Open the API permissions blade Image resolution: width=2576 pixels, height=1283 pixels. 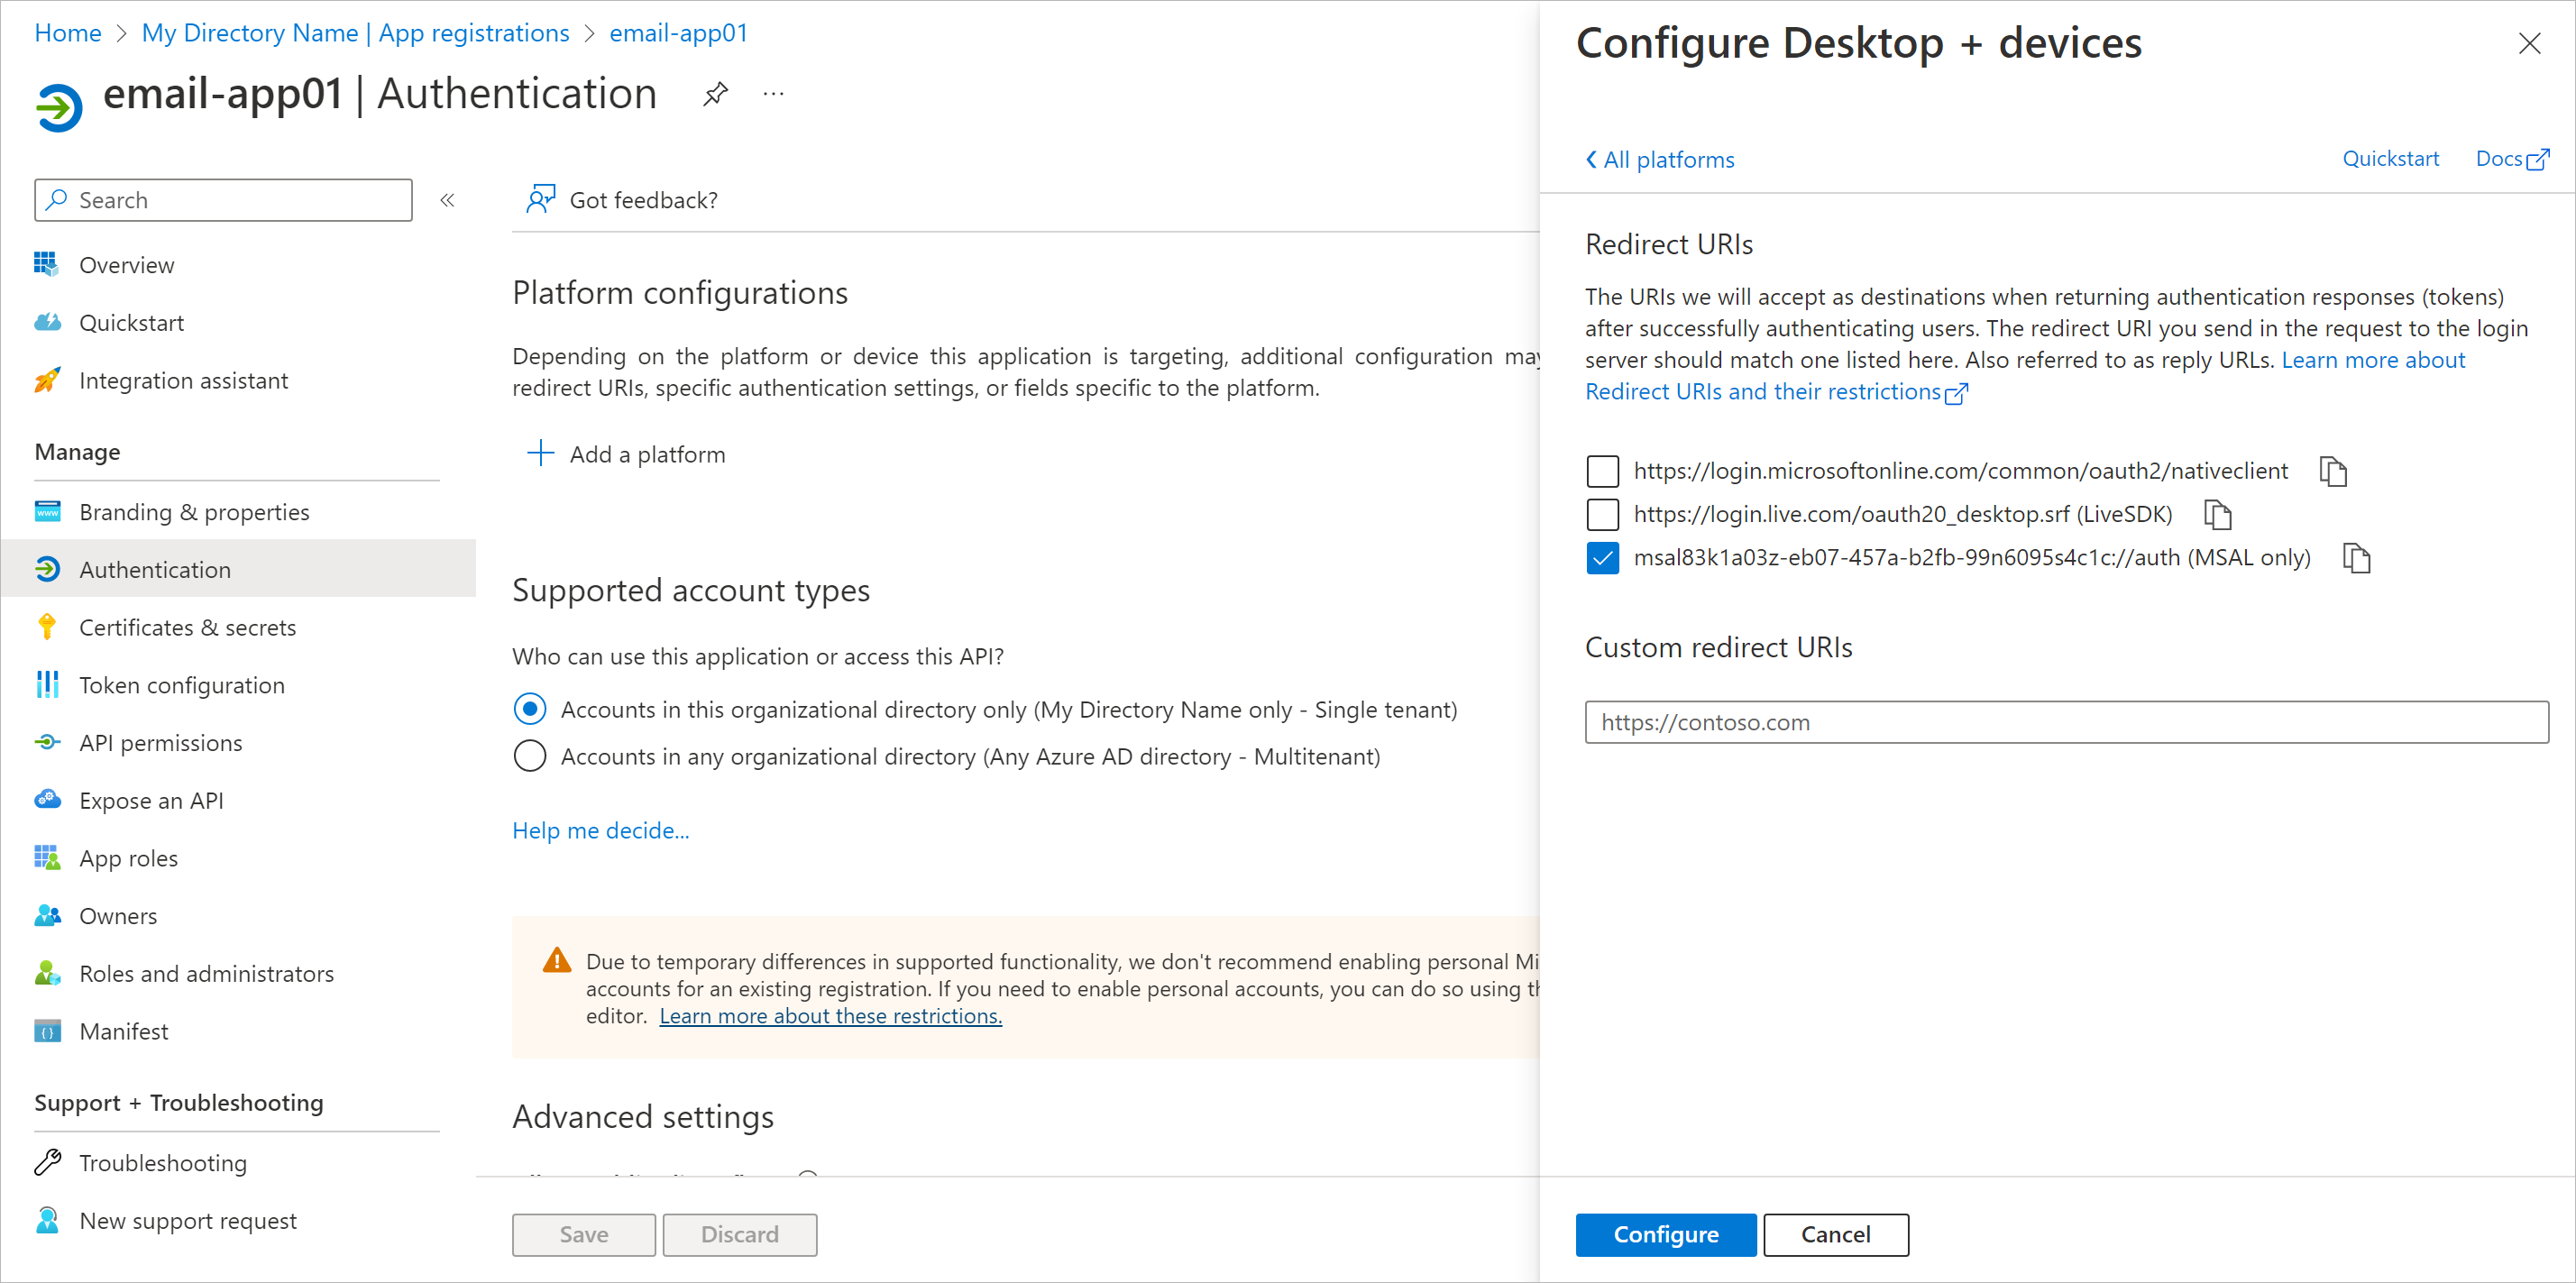tap(161, 742)
